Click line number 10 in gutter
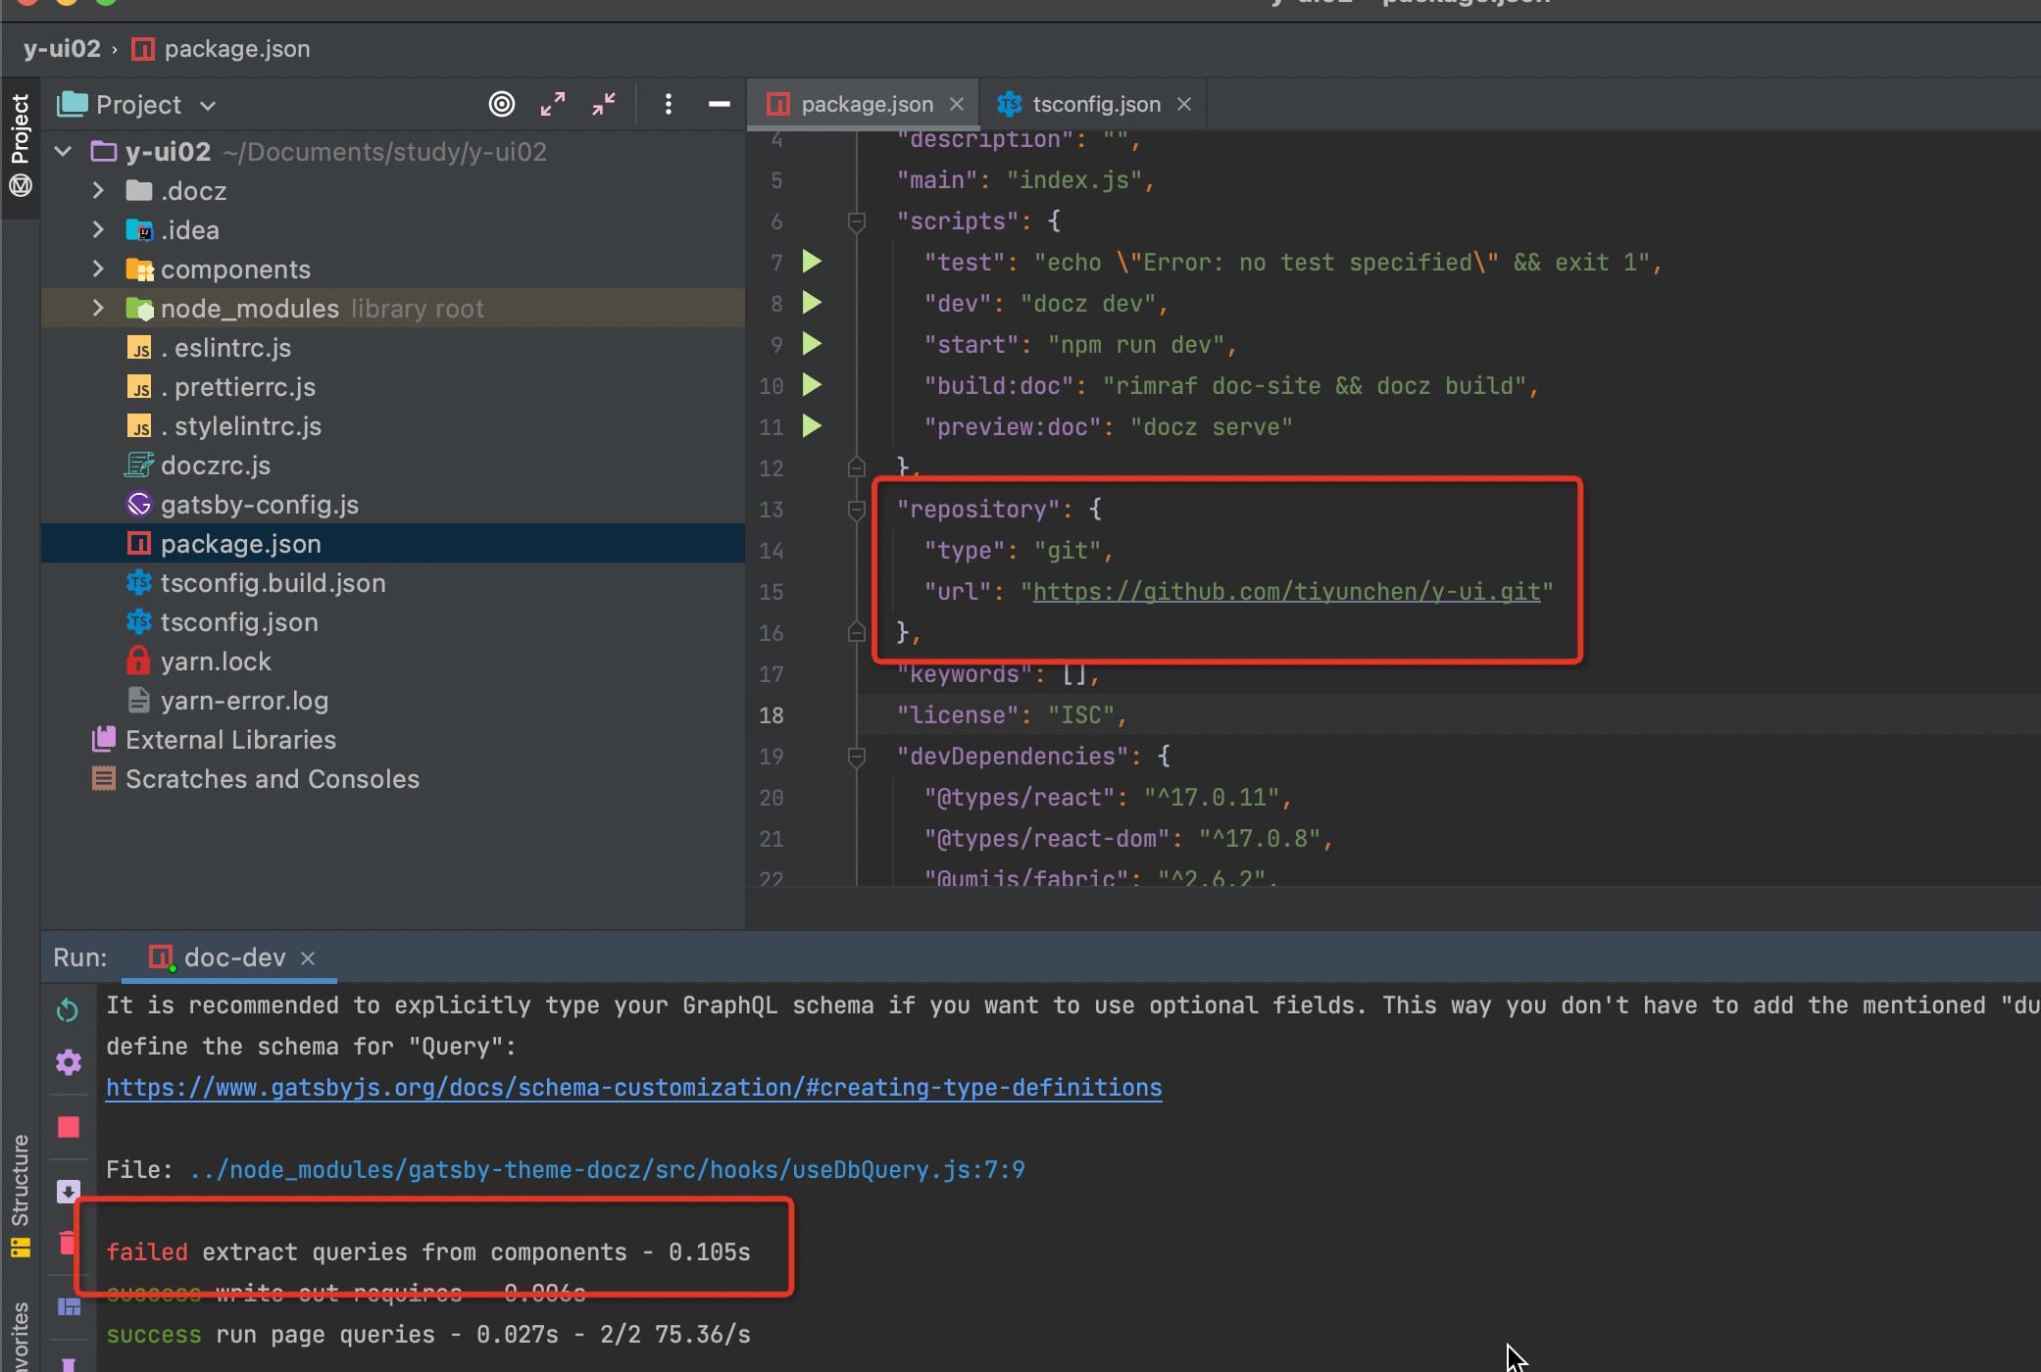The height and width of the screenshot is (1372, 2041). click(772, 386)
